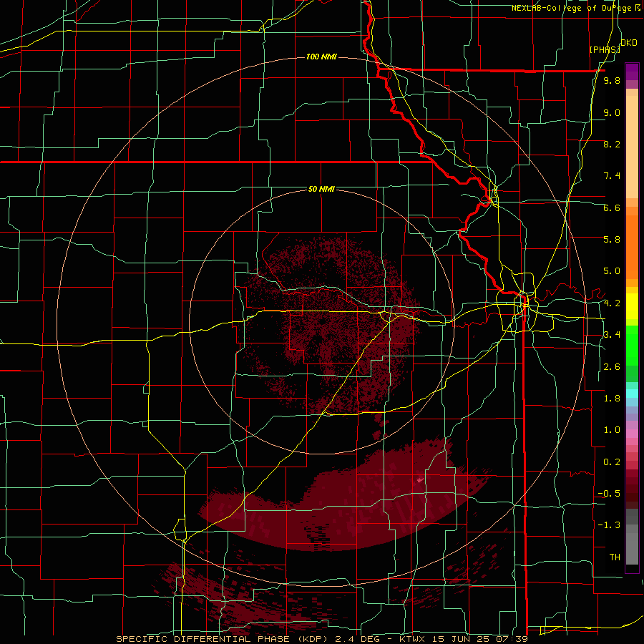Select the 4.2 scale value
The height and width of the screenshot is (644, 644).
(x=612, y=303)
